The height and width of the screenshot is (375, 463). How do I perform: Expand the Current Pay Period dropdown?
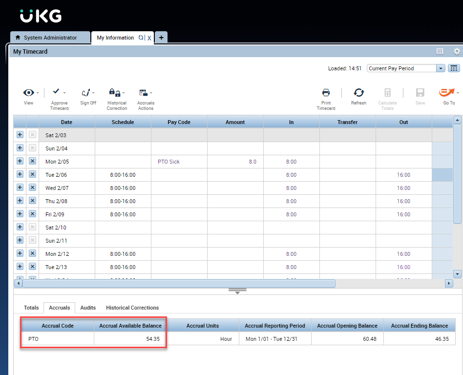440,68
